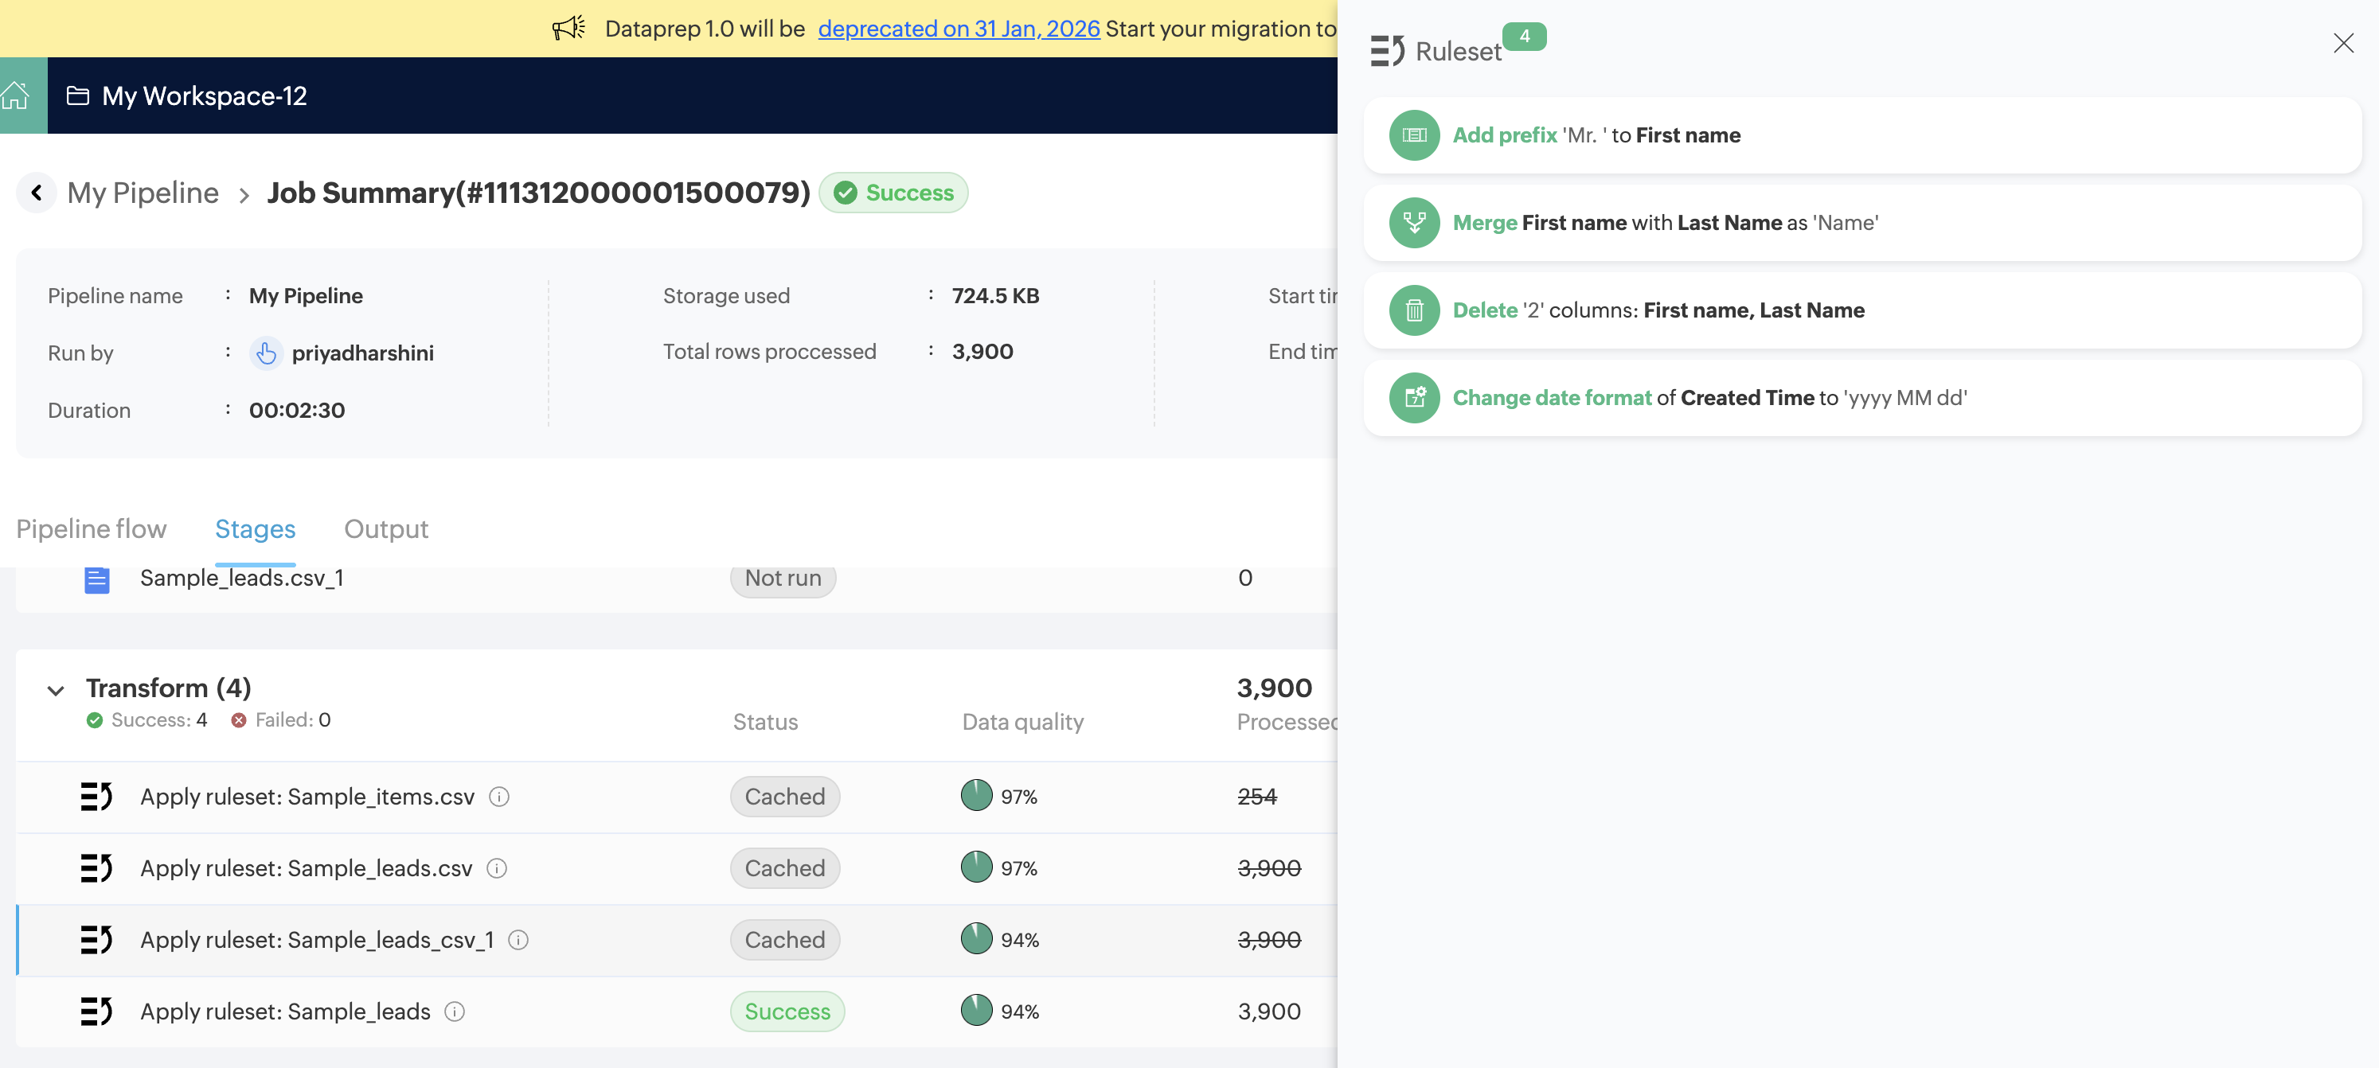Click the My Pipeline breadcrumb
Image resolution: width=2379 pixels, height=1068 pixels.
point(143,193)
